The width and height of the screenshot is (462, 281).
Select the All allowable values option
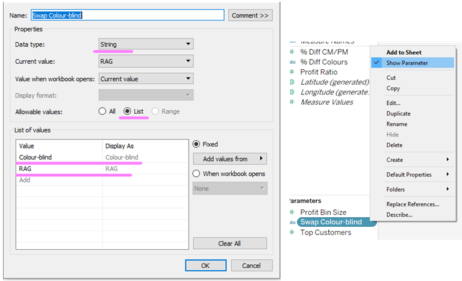tap(102, 111)
